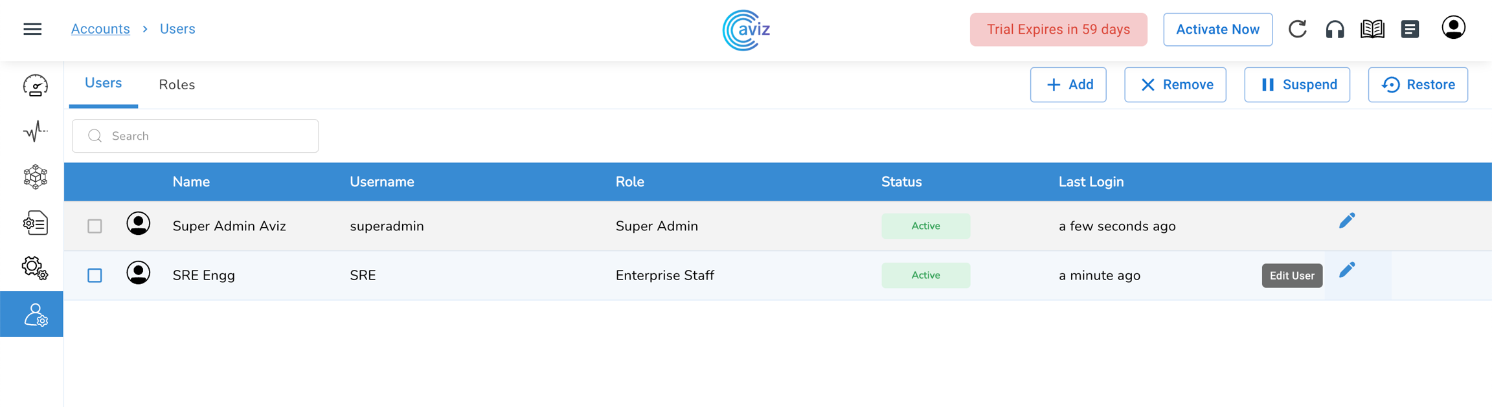
Task: Open the settings gears sidebar icon
Action: point(35,268)
